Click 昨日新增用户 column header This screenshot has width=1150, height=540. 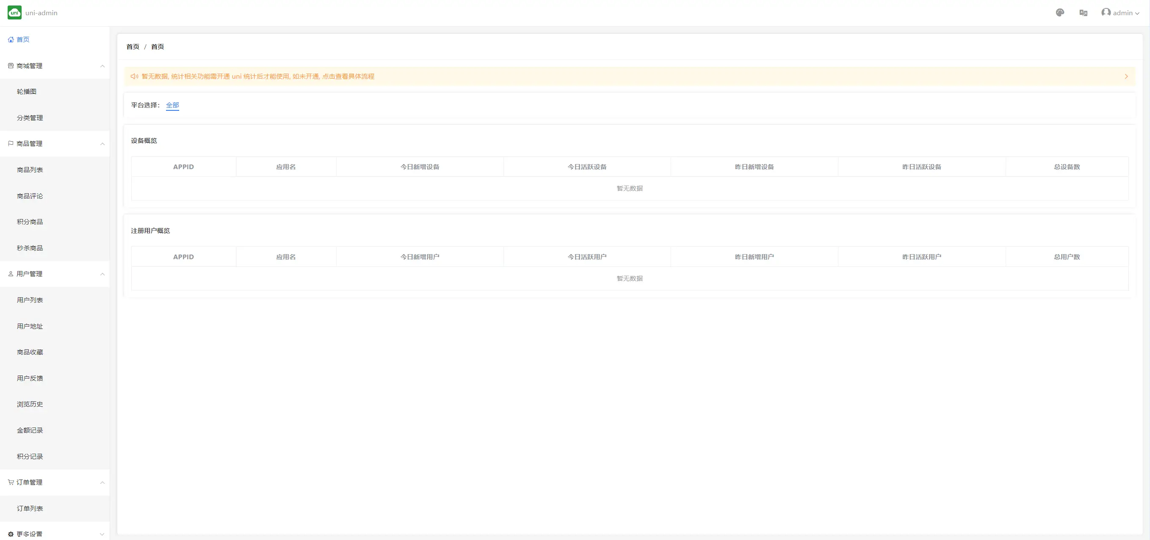(x=755, y=257)
